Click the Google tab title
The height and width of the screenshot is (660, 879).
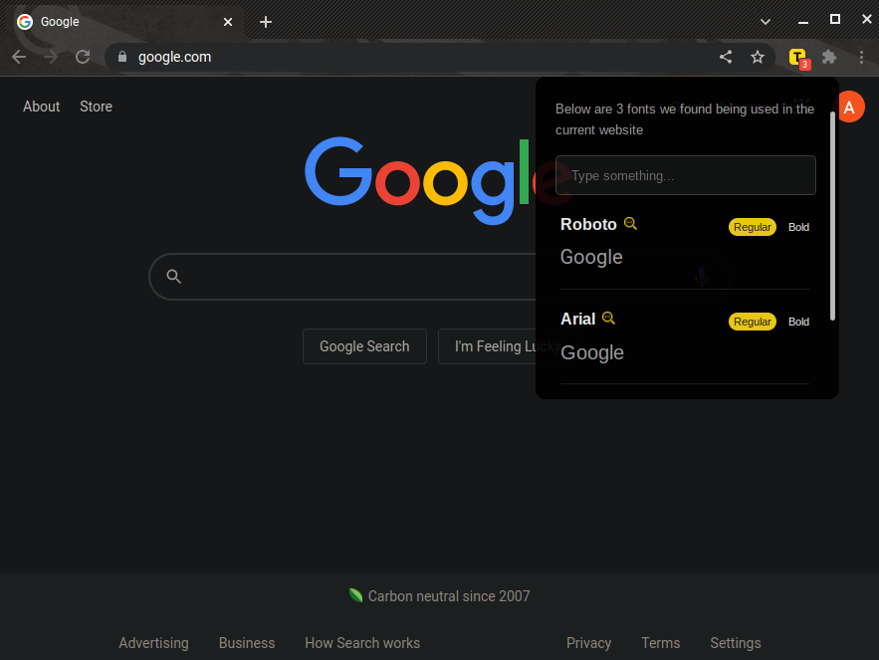pyautogui.click(x=60, y=22)
